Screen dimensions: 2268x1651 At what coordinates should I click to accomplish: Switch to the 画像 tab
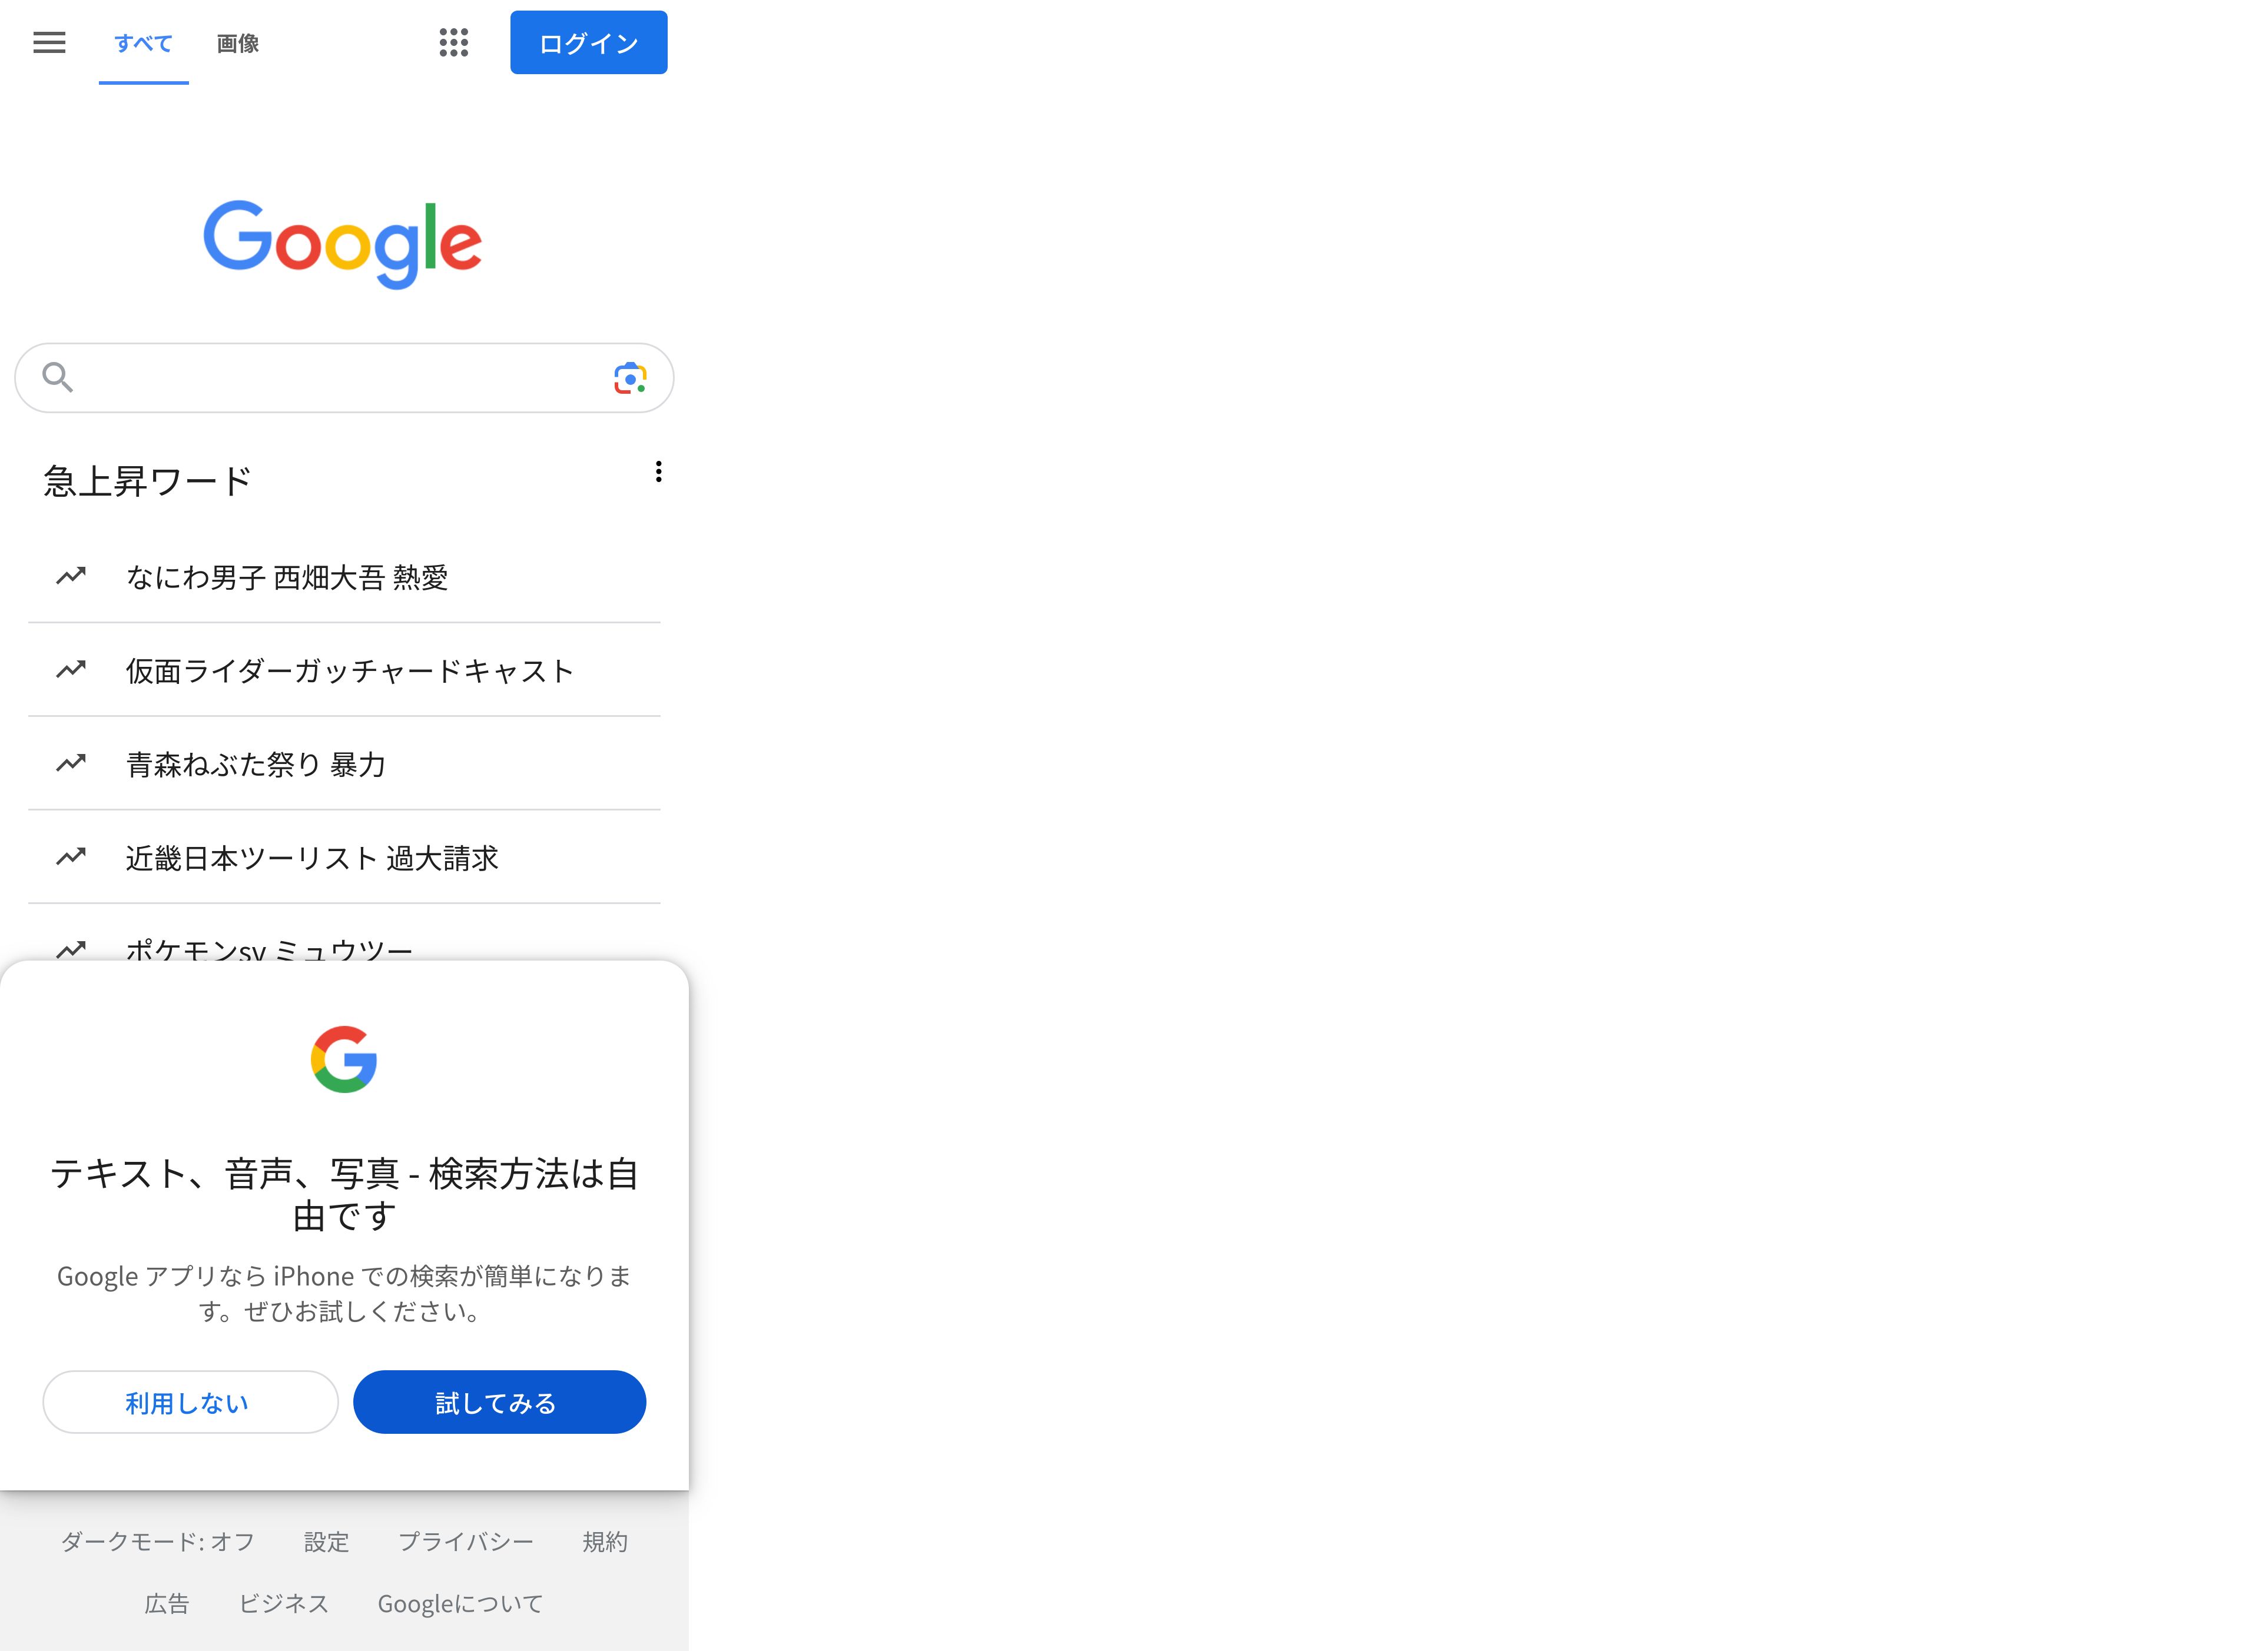coord(238,43)
